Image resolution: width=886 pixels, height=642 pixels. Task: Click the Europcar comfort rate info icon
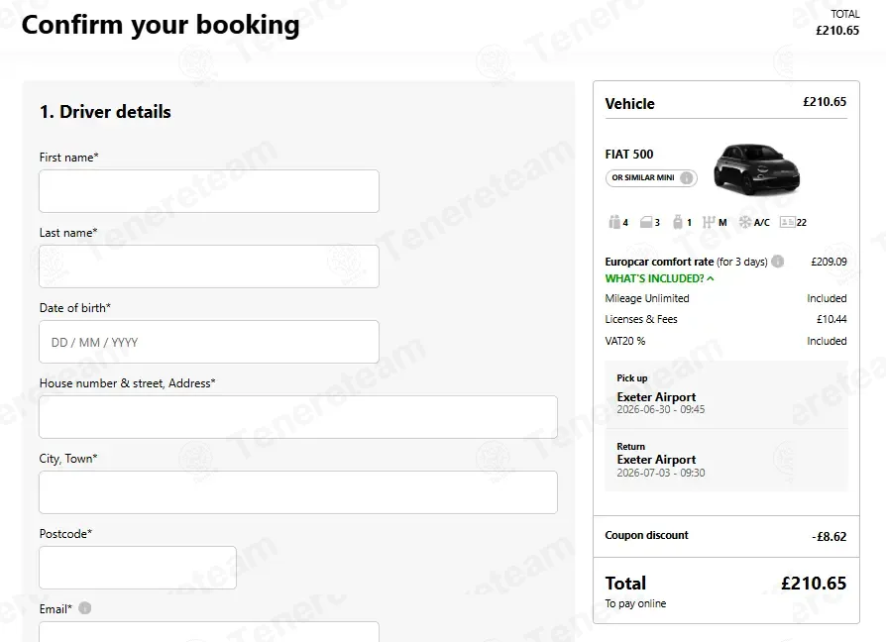click(778, 261)
